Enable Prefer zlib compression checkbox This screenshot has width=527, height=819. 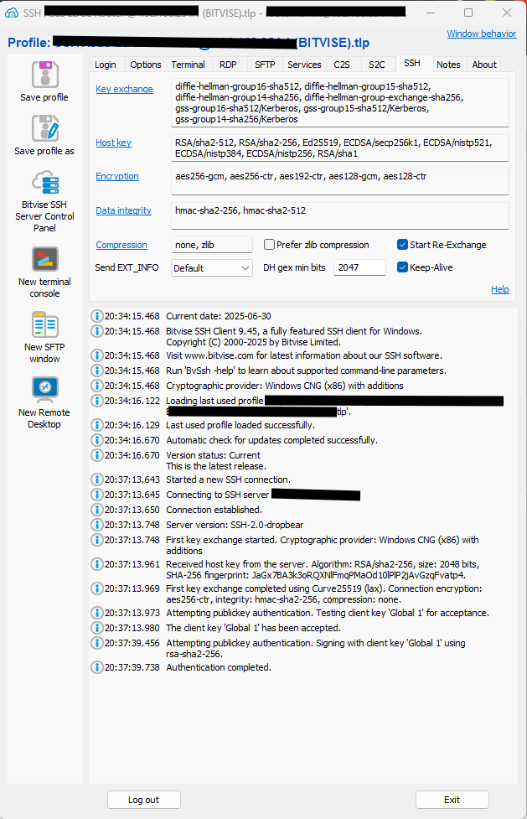point(270,245)
